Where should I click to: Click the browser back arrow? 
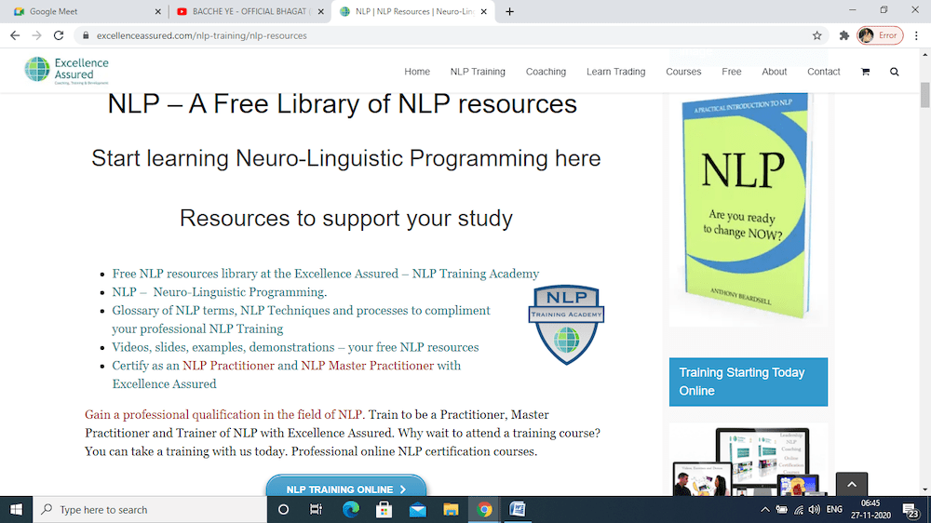tap(15, 35)
